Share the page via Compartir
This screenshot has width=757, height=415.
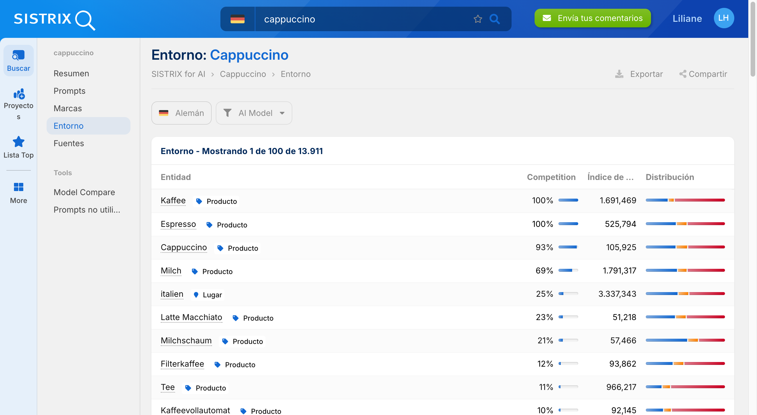(x=703, y=74)
